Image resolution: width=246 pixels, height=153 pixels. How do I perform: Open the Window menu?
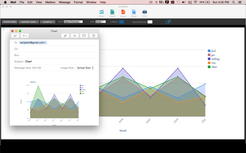point(91,2)
